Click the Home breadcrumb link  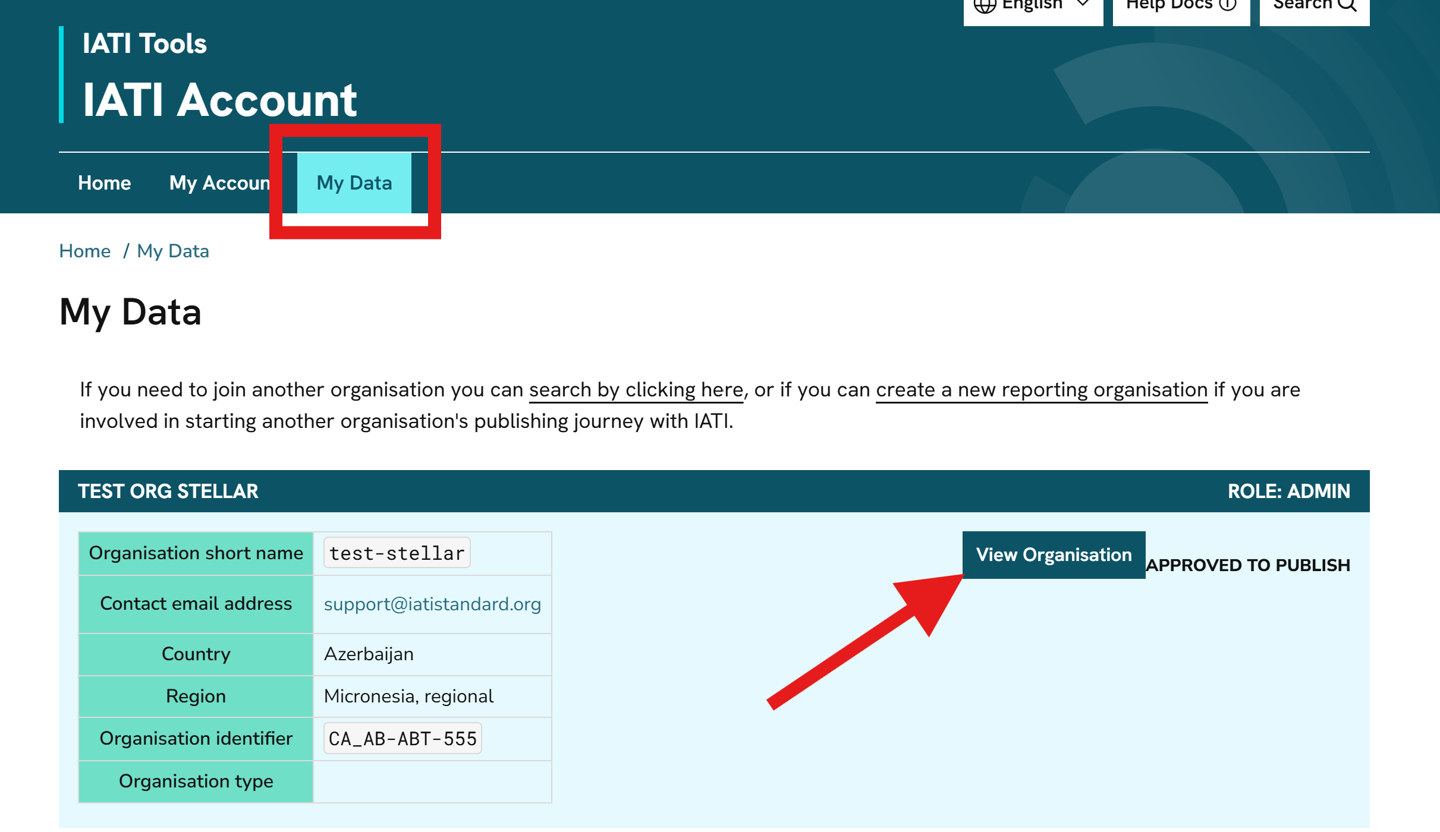pos(84,251)
